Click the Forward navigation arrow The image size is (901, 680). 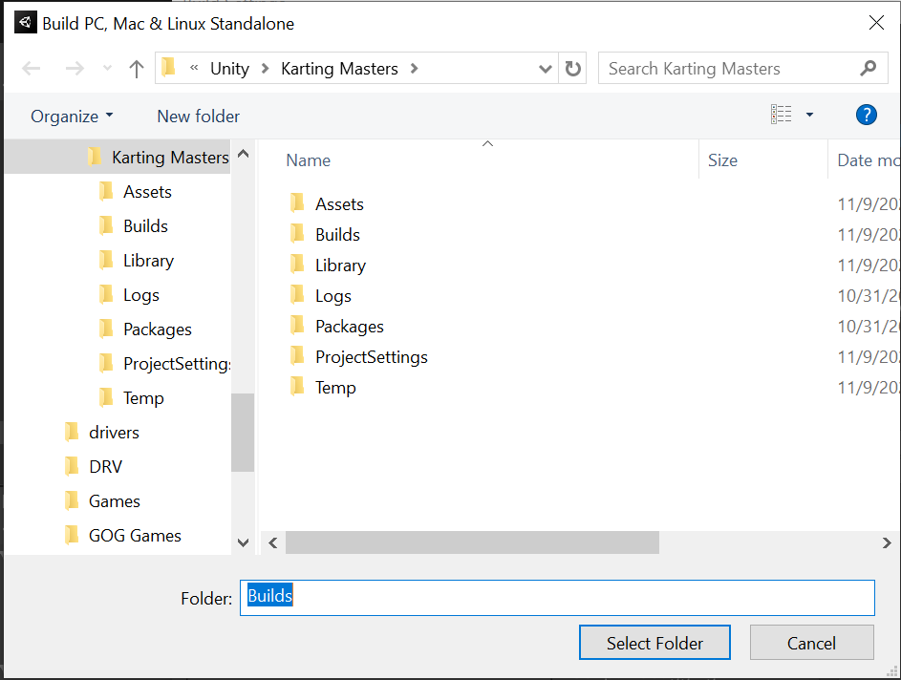point(74,69)
